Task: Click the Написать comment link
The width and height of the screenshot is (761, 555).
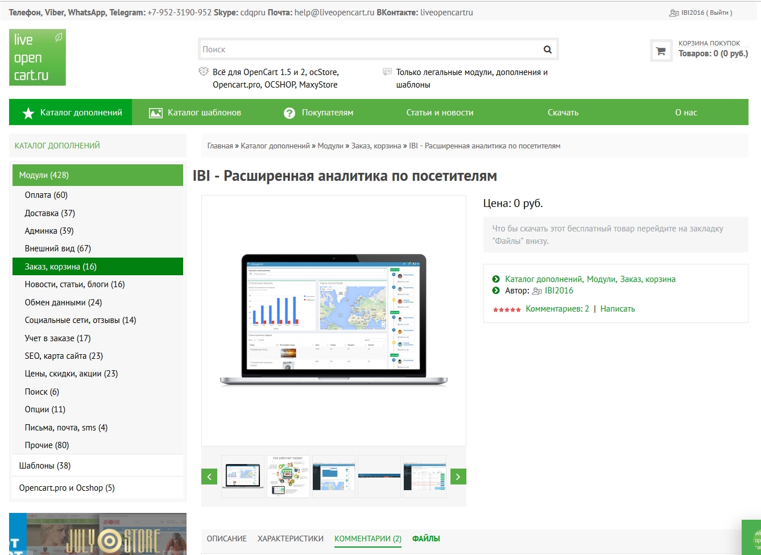Action: point(617,309)
